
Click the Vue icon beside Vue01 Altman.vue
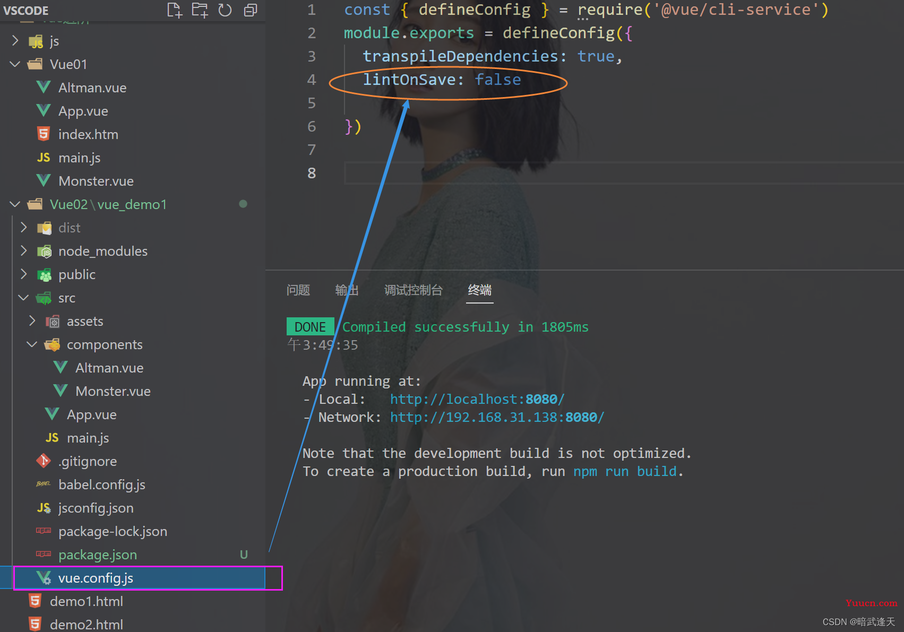pyautogui.click(x=44, y=88)
